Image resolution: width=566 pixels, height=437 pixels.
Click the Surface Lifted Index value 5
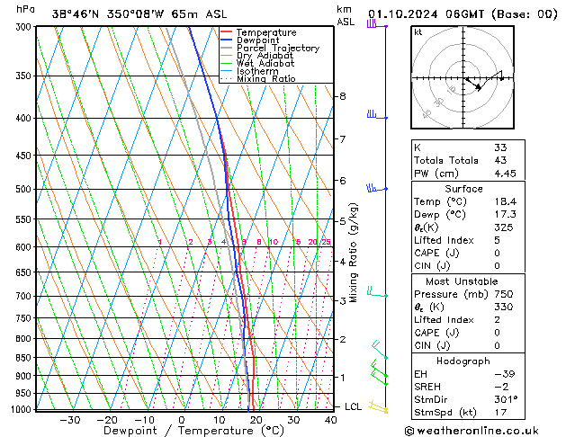(498, 240)
